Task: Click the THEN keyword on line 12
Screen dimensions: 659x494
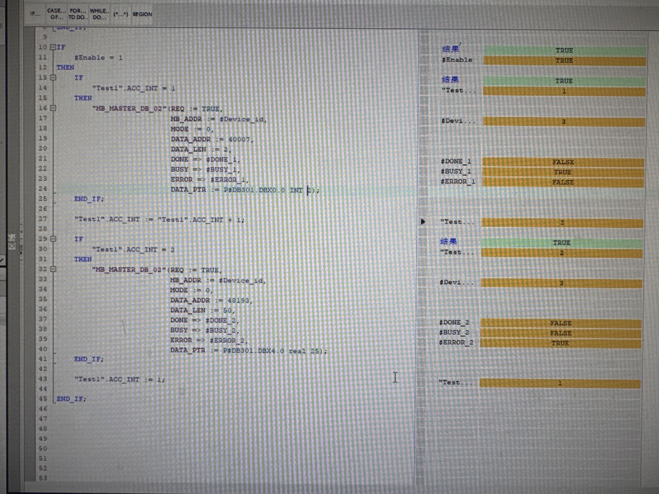Action: tap(65, 67)
